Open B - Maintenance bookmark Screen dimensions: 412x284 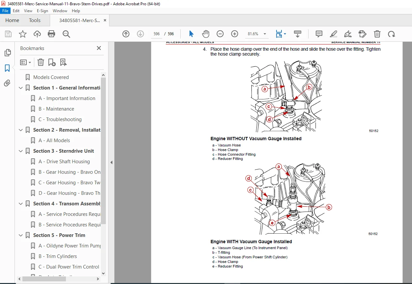pos(56,109)
